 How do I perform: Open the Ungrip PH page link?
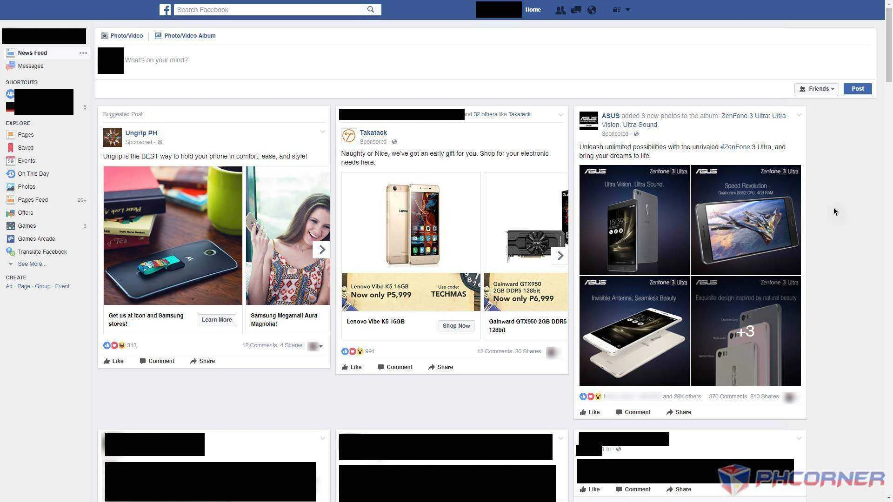pos(141,133)
